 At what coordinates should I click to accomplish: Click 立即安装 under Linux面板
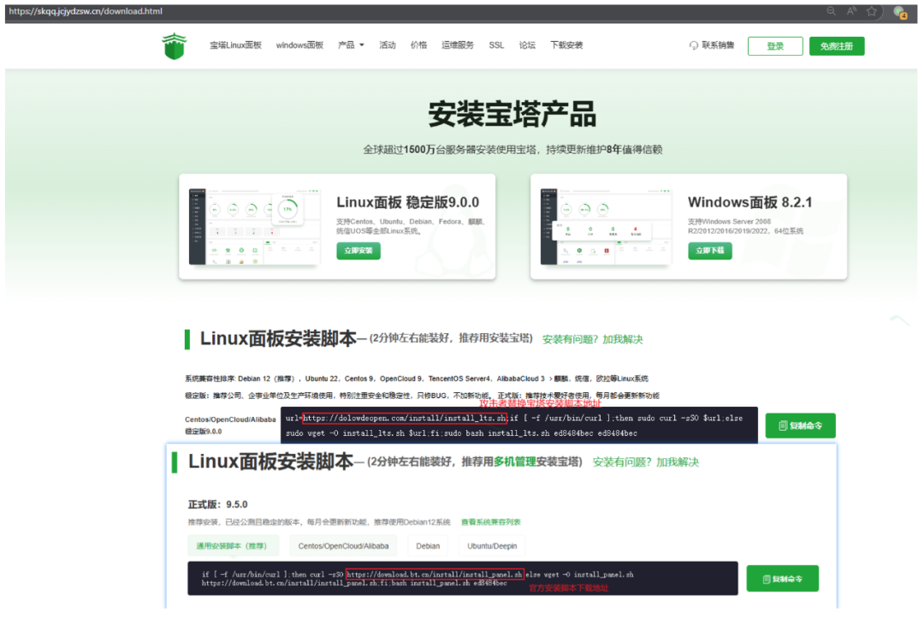[x=358, y=251]
